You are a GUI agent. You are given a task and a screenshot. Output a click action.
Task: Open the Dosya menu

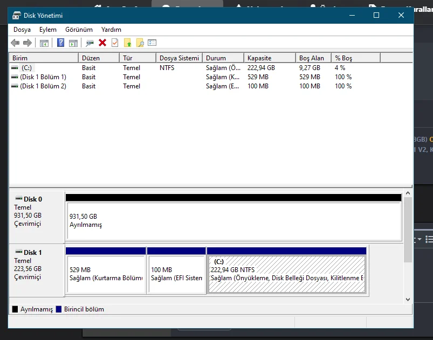point(22,30)
